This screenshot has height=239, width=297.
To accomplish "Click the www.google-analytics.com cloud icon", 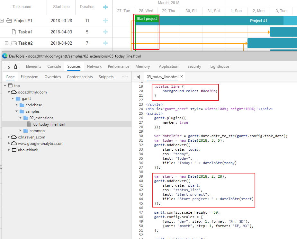I will (x=14, y=144).
